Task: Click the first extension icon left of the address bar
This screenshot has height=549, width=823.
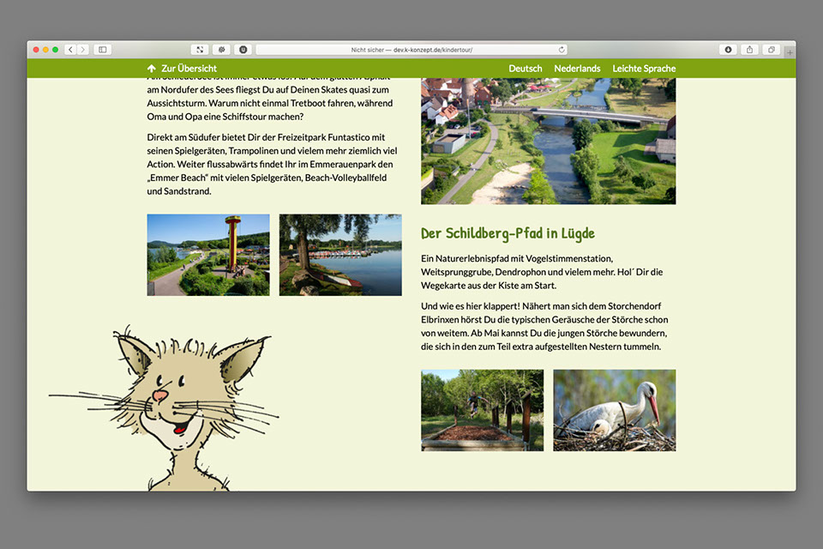Action: [x=200, y=50]
